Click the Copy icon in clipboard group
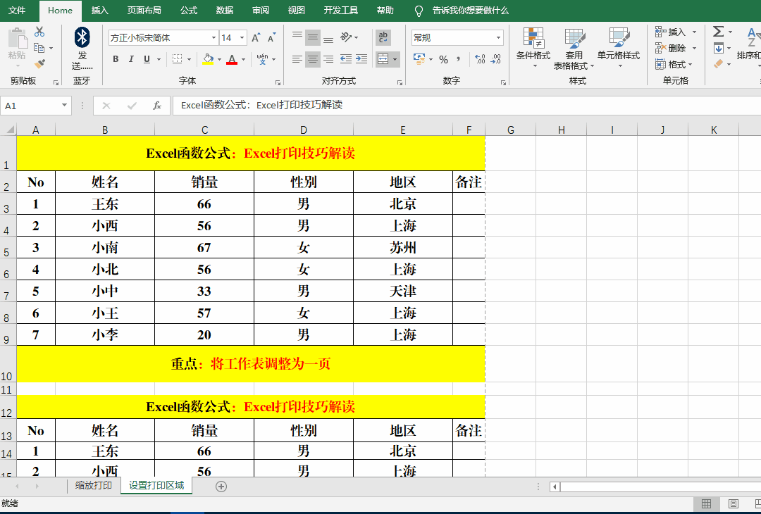 (x=39, y=48)
